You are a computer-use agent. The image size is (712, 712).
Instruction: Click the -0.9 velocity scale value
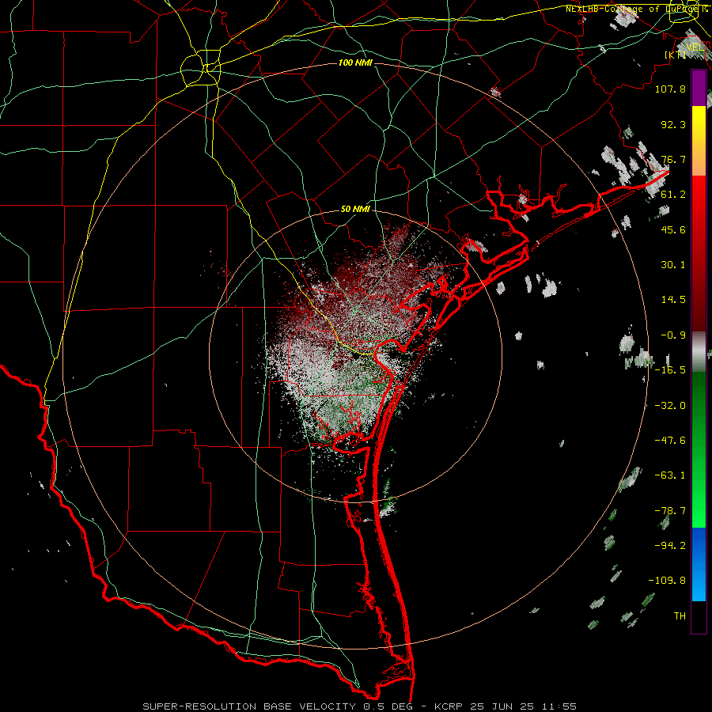pos(673,335)
